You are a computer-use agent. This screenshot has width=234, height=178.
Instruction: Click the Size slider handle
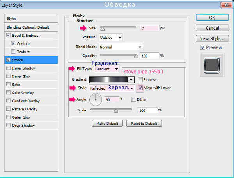click(x=102, y=29)
